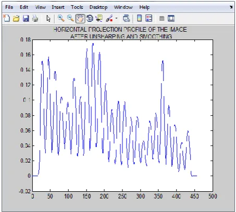Activate the Zoom Out magnifier tool
Viewport: 236px width, 212px height.
[70, 18]
